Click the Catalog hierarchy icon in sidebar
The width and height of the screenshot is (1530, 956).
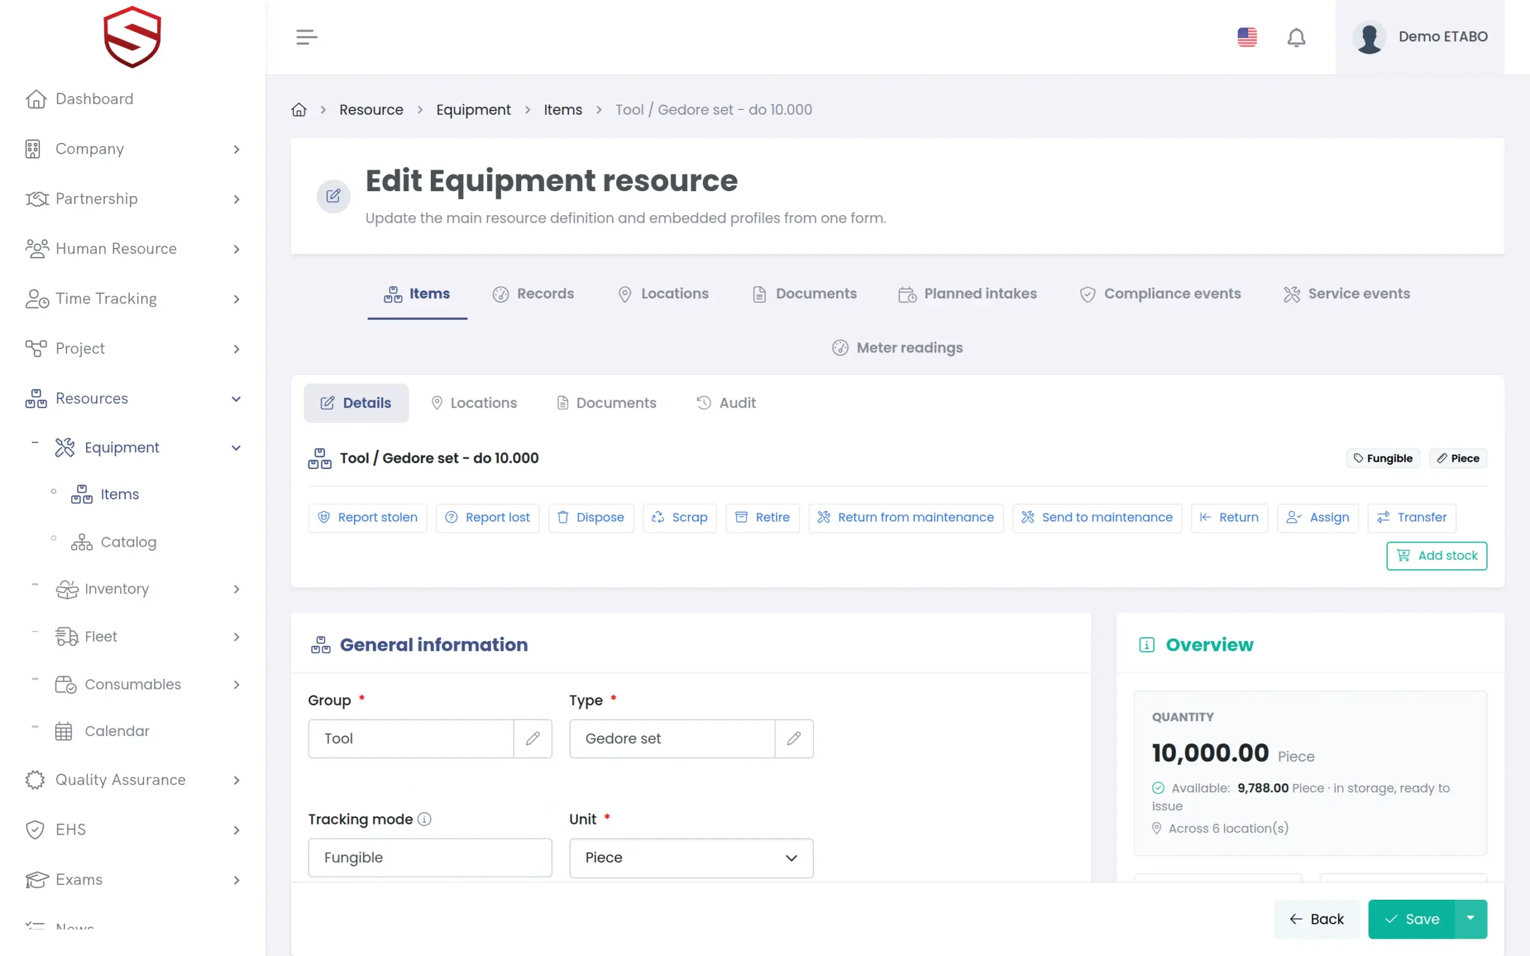(x=81, y=542)
